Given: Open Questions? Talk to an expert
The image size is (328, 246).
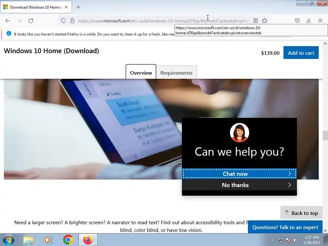Looking at the screenshot, I should (285, 227).
